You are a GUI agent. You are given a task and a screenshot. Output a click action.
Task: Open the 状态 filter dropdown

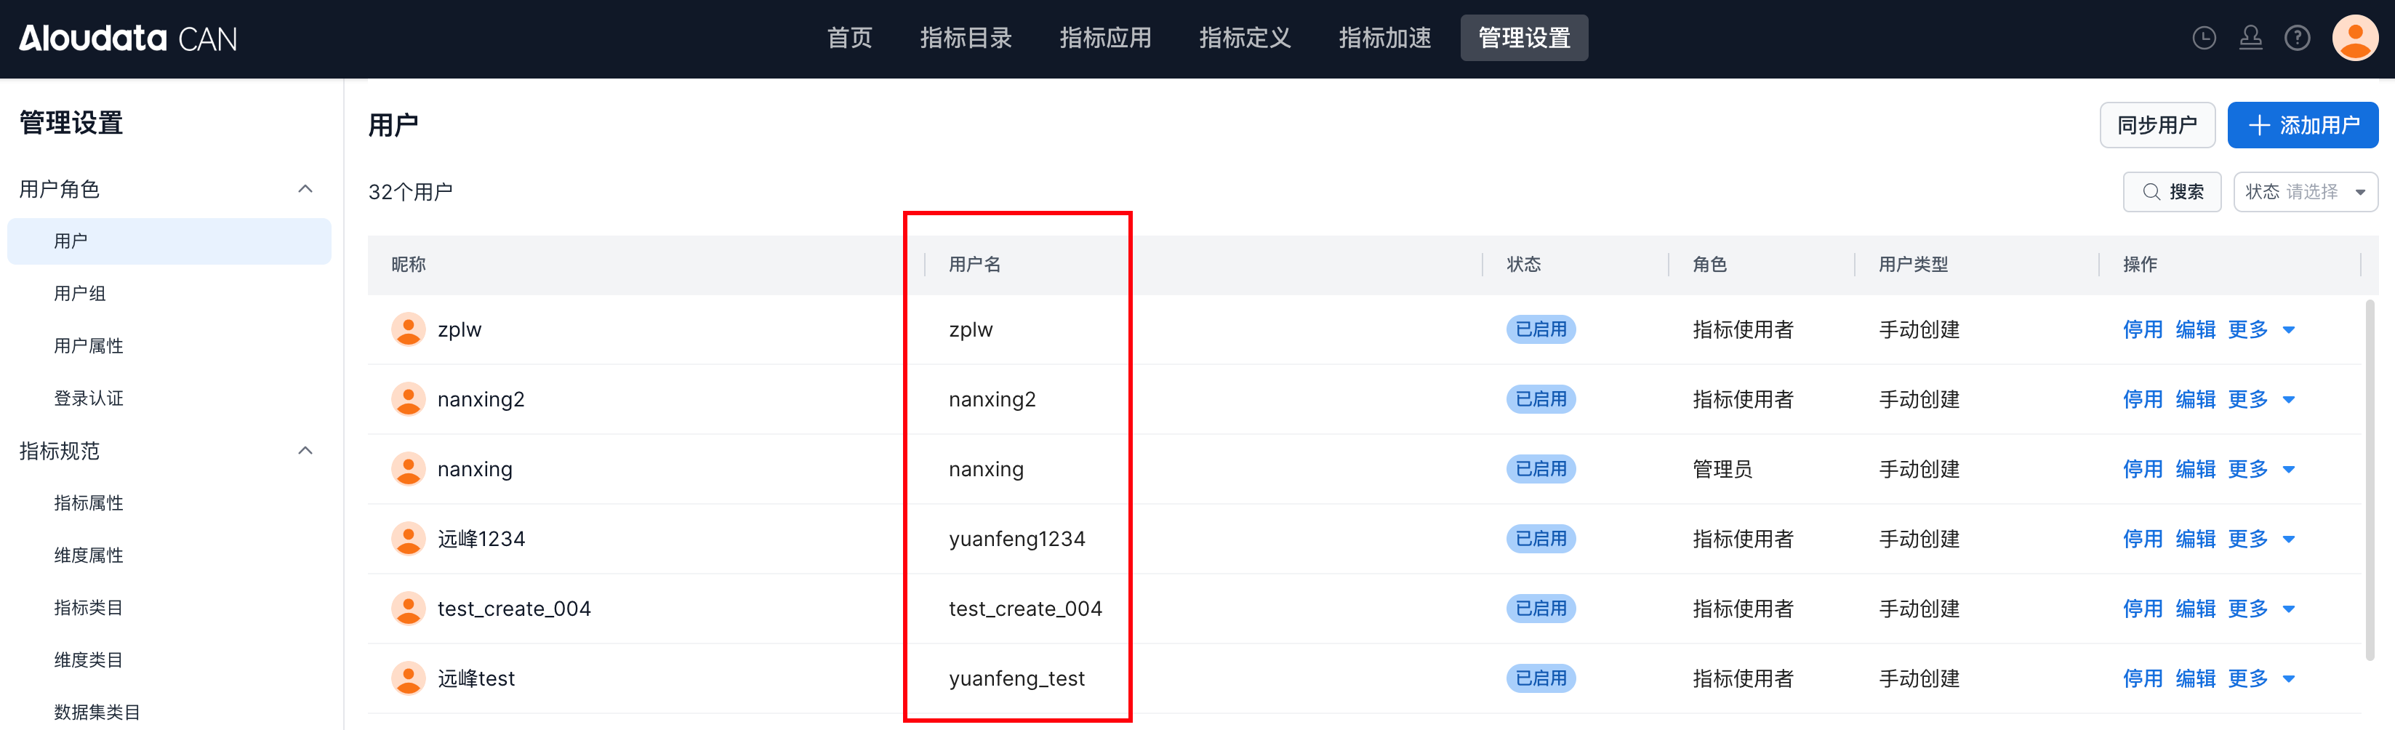(x=2305, y=191)
